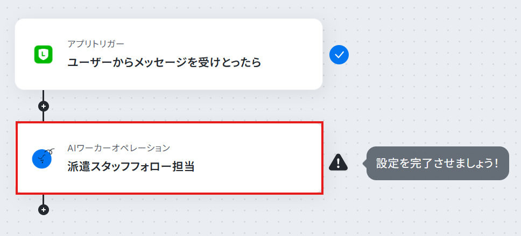Click the blue AI worker avatar icon
Viewport: 521px width, 236px height.
[42, 159]
